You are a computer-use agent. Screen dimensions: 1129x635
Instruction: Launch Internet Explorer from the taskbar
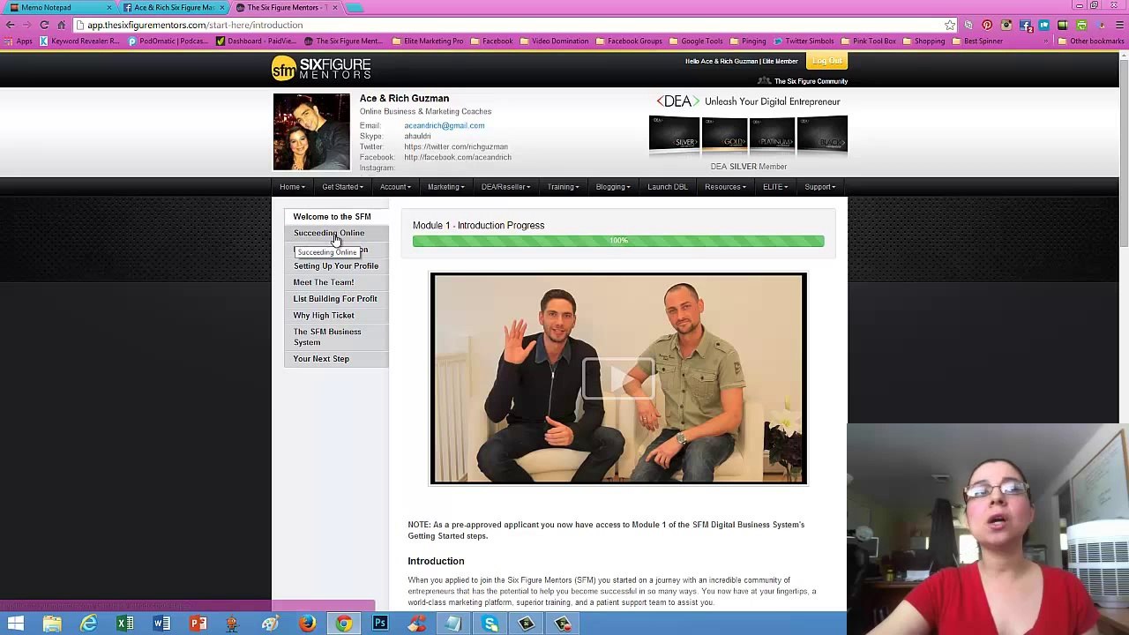point(89,624)
